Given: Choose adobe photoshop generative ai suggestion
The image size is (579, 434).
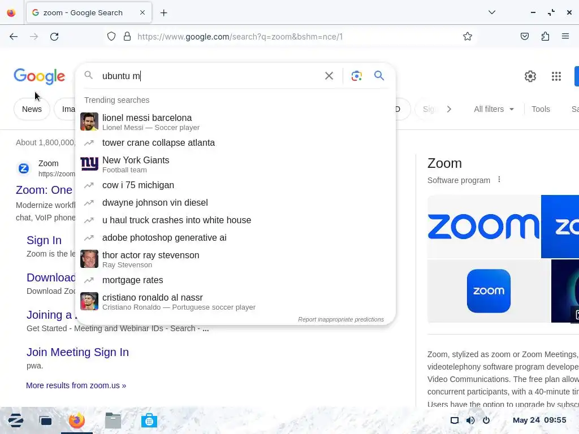Looking at the screenshot, I should pyautogui.click(x=235, y=238).
